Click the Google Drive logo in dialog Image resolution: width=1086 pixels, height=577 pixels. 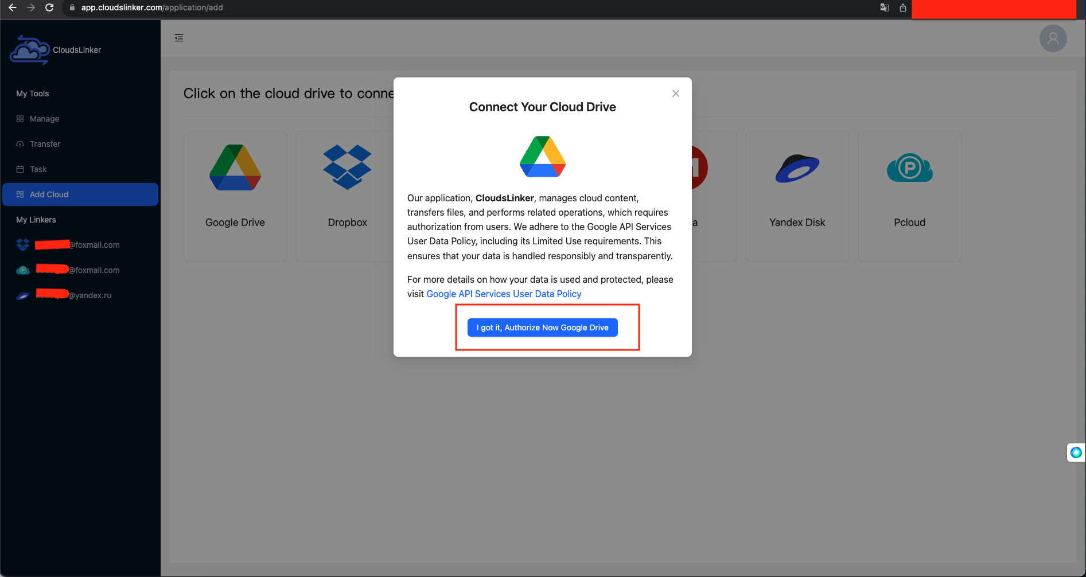(543, 157)
